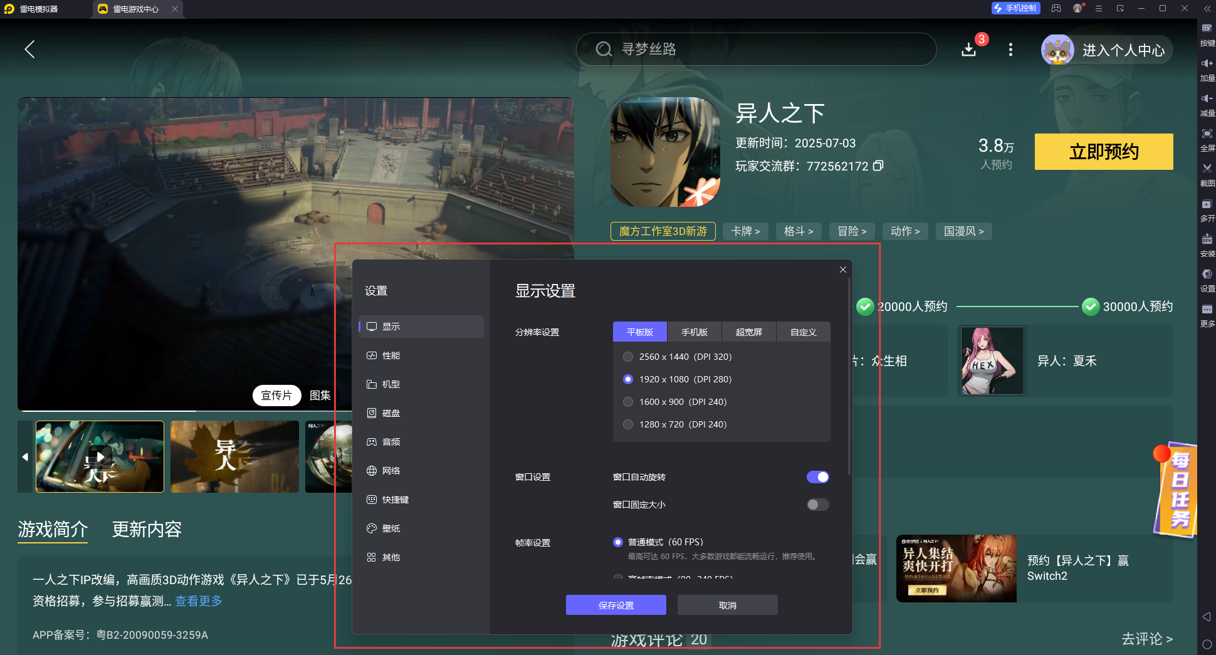Click the 查看更多 link

point(199,601)
